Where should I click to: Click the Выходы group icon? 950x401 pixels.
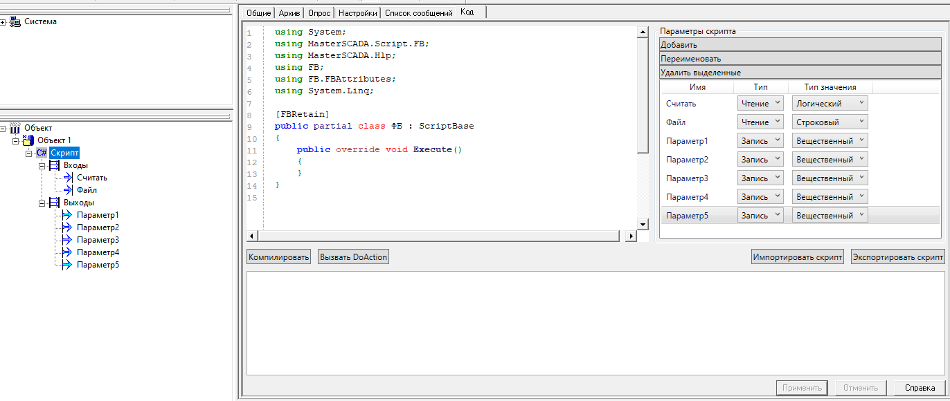click(55, 203)
